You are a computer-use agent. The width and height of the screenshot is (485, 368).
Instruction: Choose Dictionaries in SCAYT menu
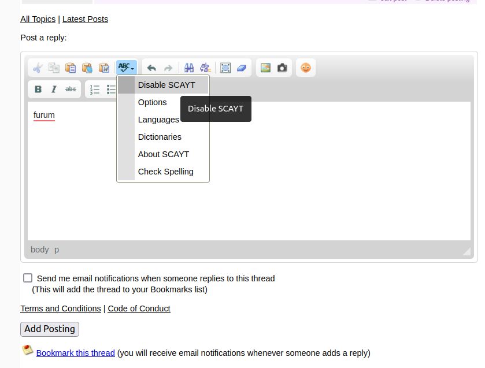click(x=163, y=137)
